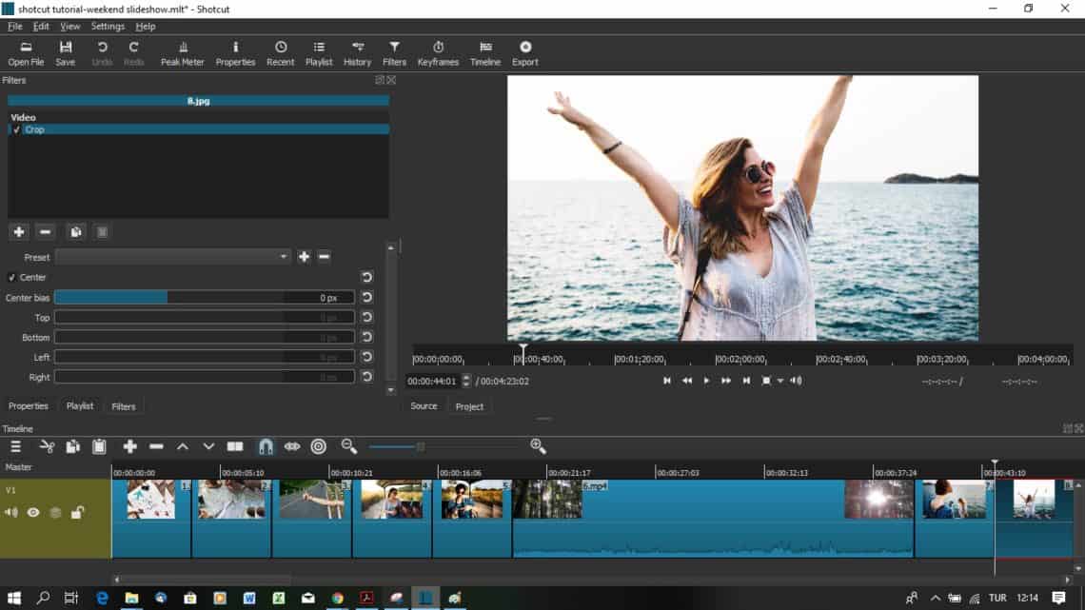Select the Export icon
This screenshot has height=610, width=1085.
point(524,52)
